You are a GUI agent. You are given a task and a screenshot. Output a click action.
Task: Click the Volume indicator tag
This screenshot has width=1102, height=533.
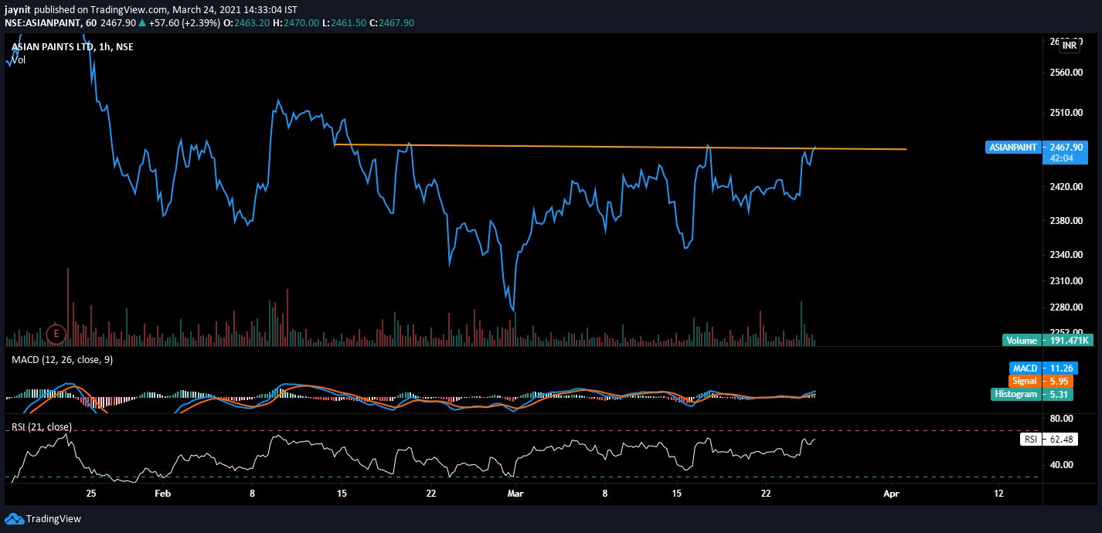coord(1022,340)
